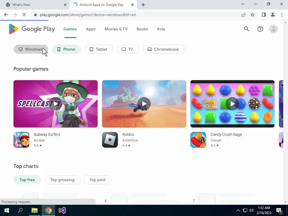
Task: Show hidden system tray icons
Action: (x=238, y=210)
